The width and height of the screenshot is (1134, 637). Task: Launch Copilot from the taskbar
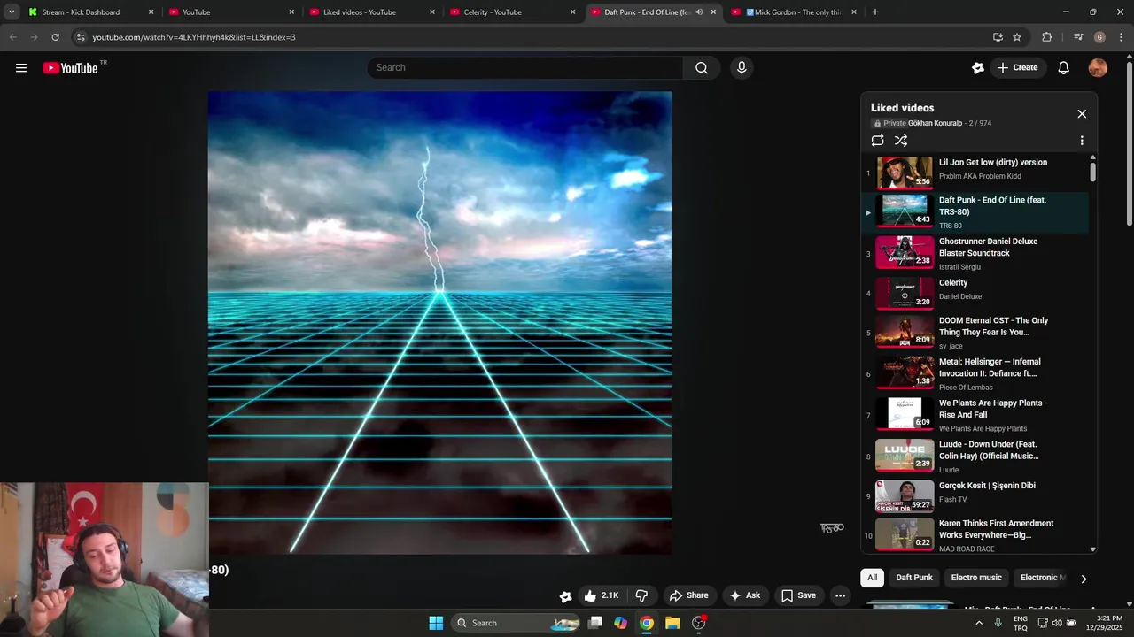point(621,623)
